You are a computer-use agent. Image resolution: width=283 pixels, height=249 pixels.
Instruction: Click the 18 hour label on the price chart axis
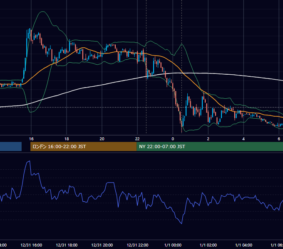67,139
